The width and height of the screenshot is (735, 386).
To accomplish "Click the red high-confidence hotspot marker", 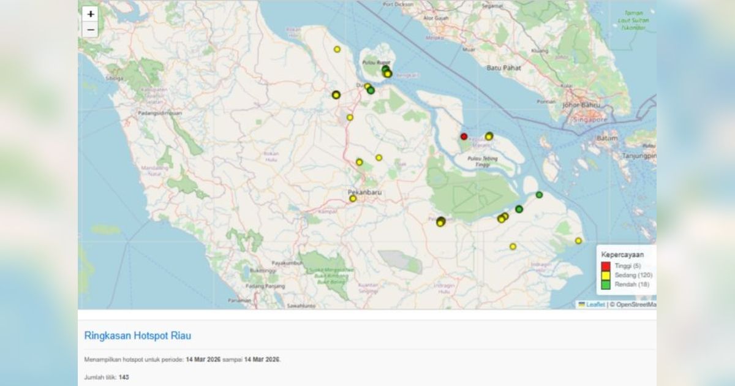I will click(x=464, y=137).
